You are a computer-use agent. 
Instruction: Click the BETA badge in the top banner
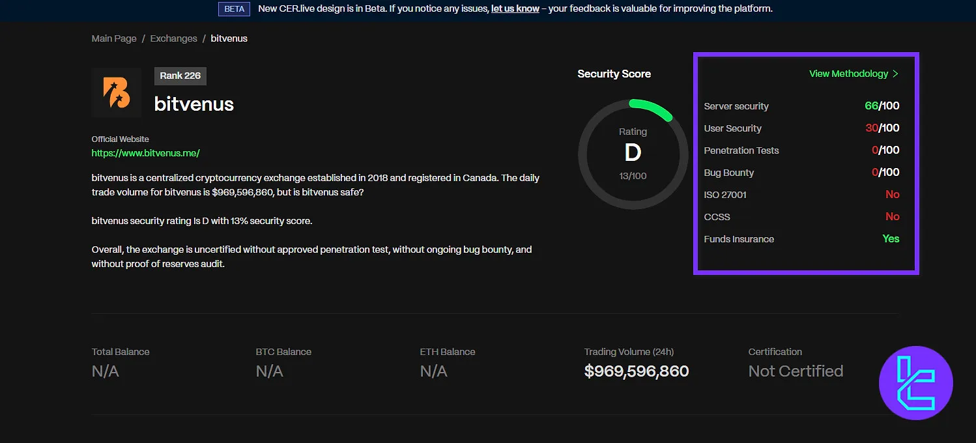click(x=235, y=9)
